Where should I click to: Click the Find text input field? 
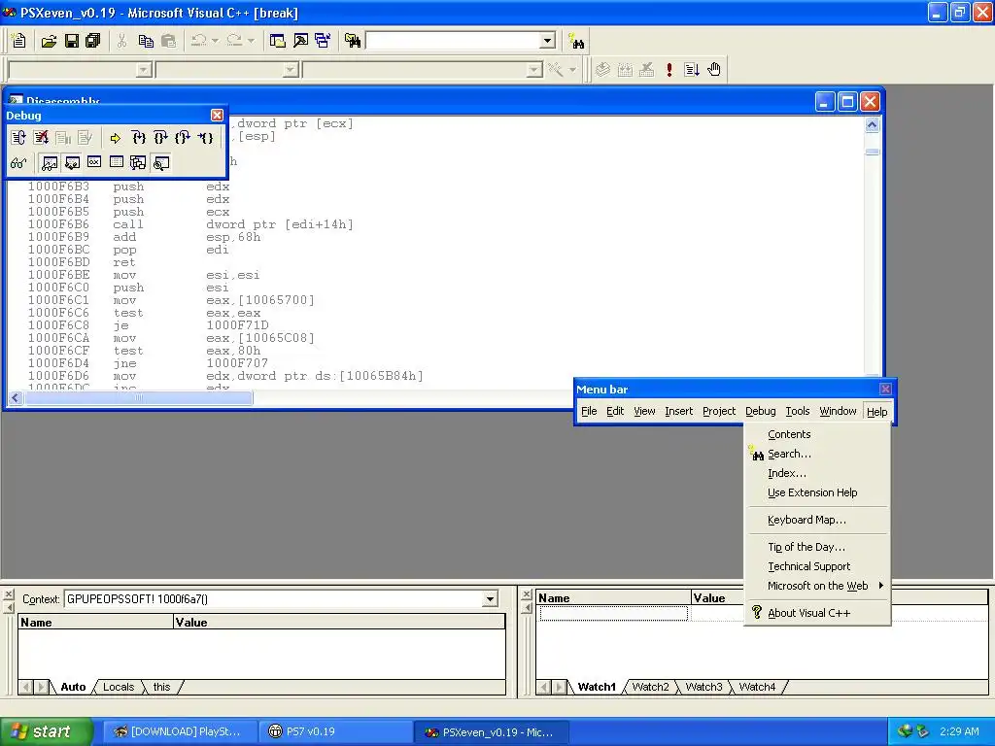coord(453,41)
